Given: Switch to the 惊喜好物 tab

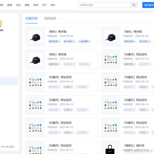Looking at the screenshot, I should point(31,18).
